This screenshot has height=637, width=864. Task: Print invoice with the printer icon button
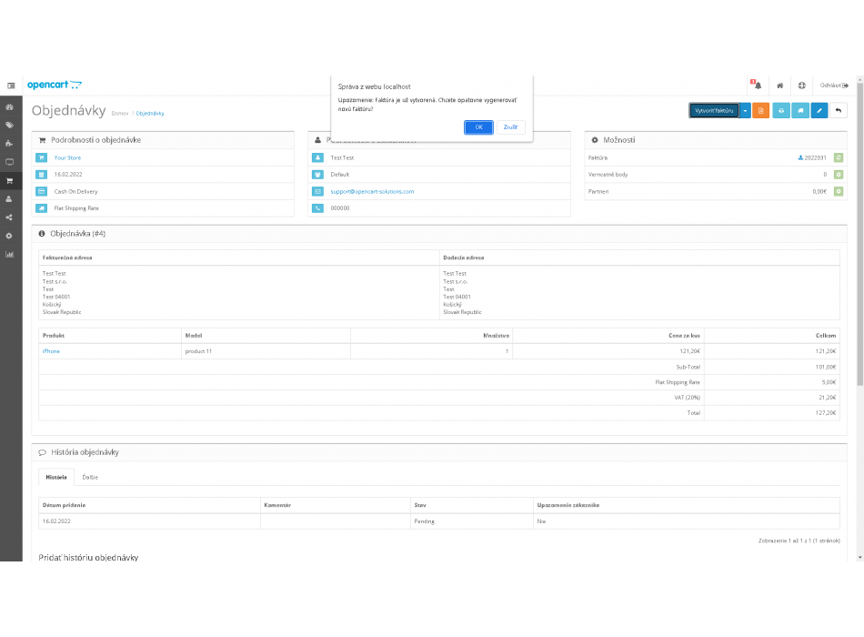click(x=781, y=110)
